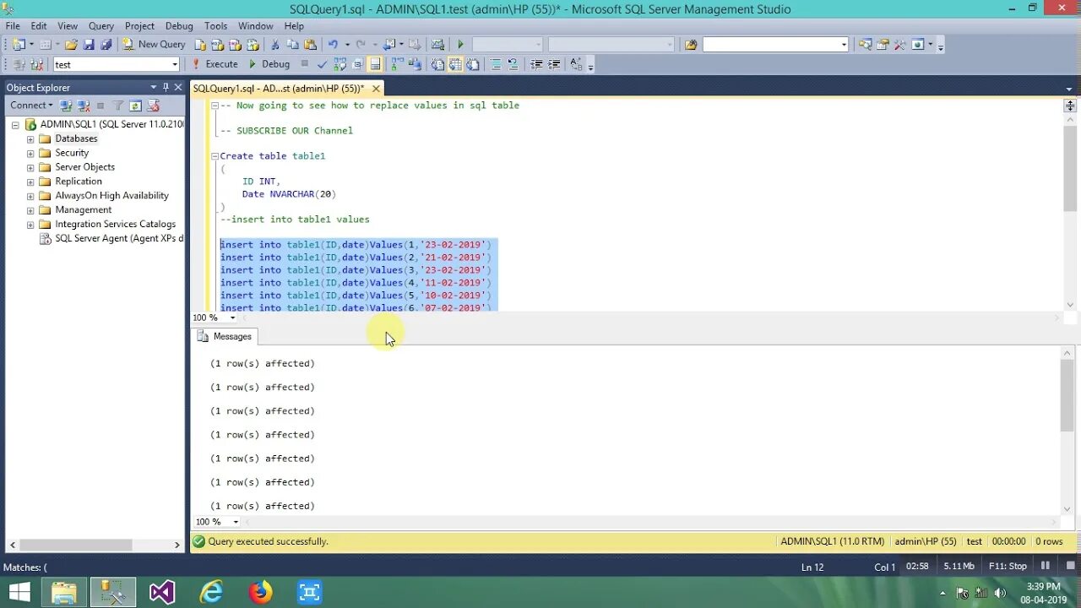Click the Connect Object Explorer icon
The width and height of the screenshot is (1081, 608).
point(66,105)
